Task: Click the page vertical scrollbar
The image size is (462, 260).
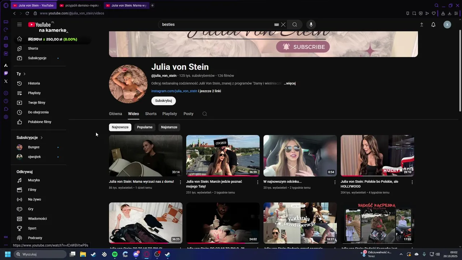Action: point(460,71)
